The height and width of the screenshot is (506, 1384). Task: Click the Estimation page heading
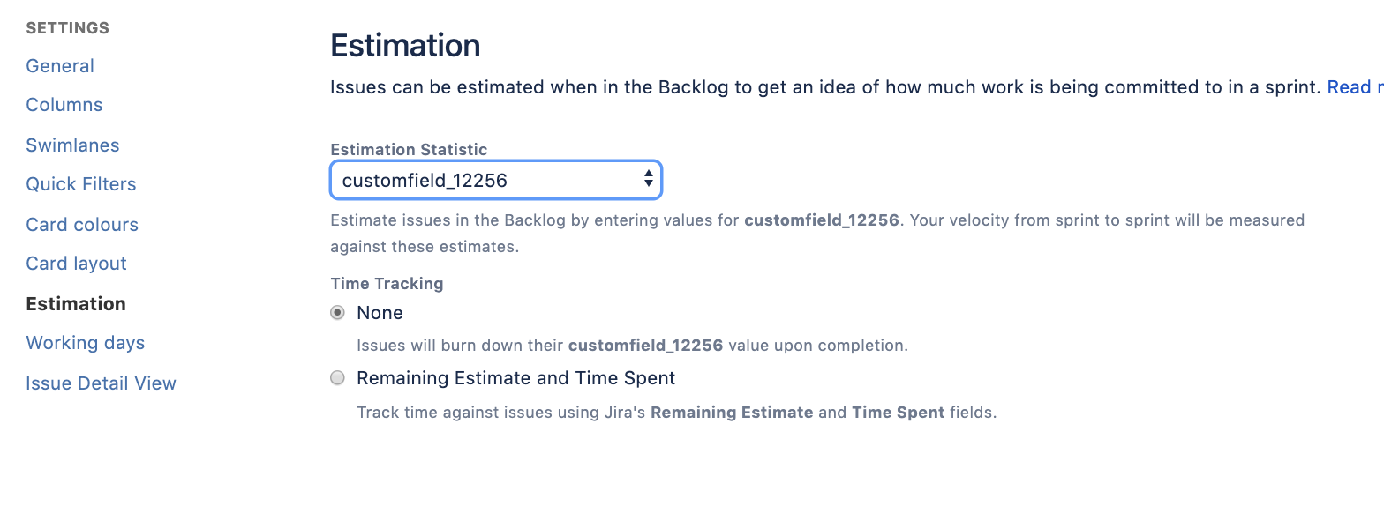pos(405,46)
